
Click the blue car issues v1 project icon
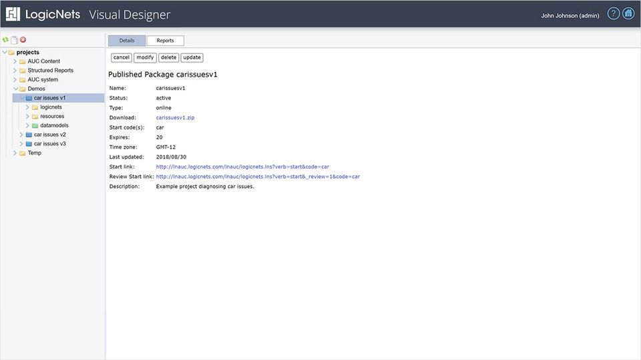29,98
